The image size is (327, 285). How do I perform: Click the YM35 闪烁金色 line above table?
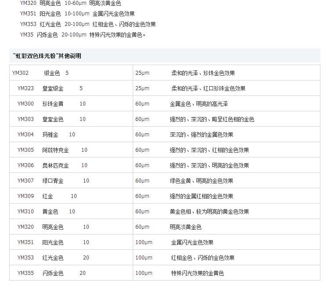click(x=83, y=35)
